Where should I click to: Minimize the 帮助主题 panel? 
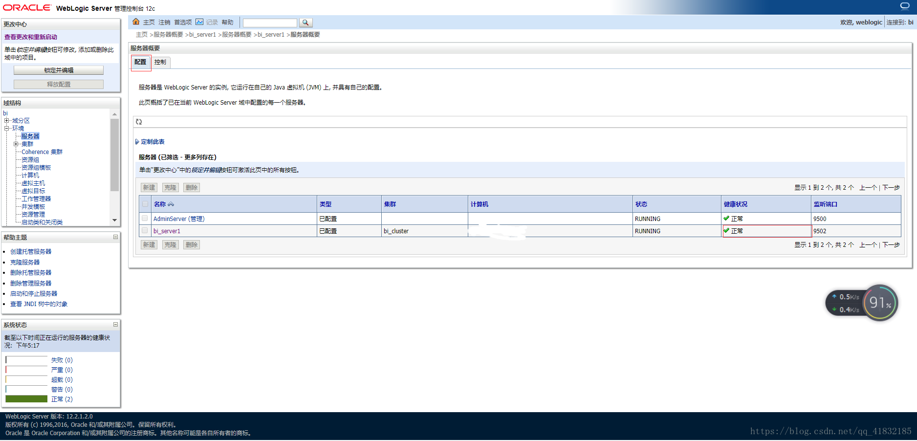[116, 237]
